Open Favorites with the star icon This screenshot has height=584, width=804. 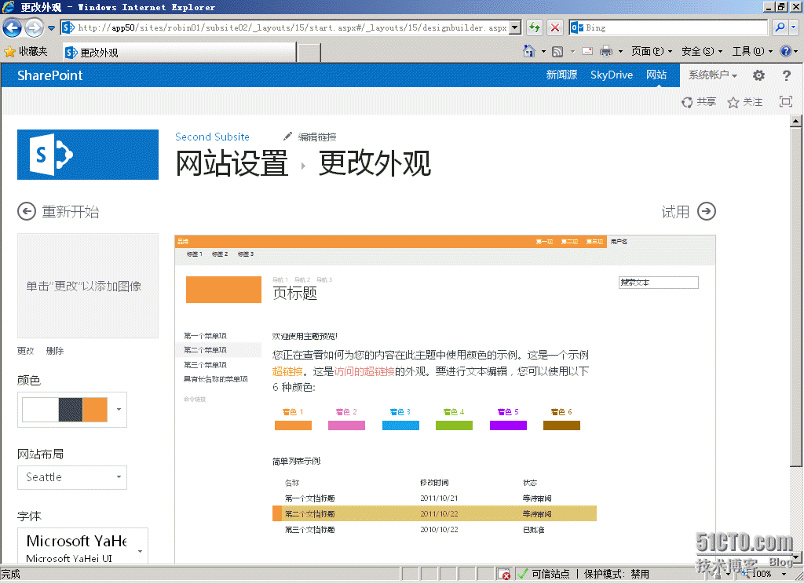(x=9, y=52)
